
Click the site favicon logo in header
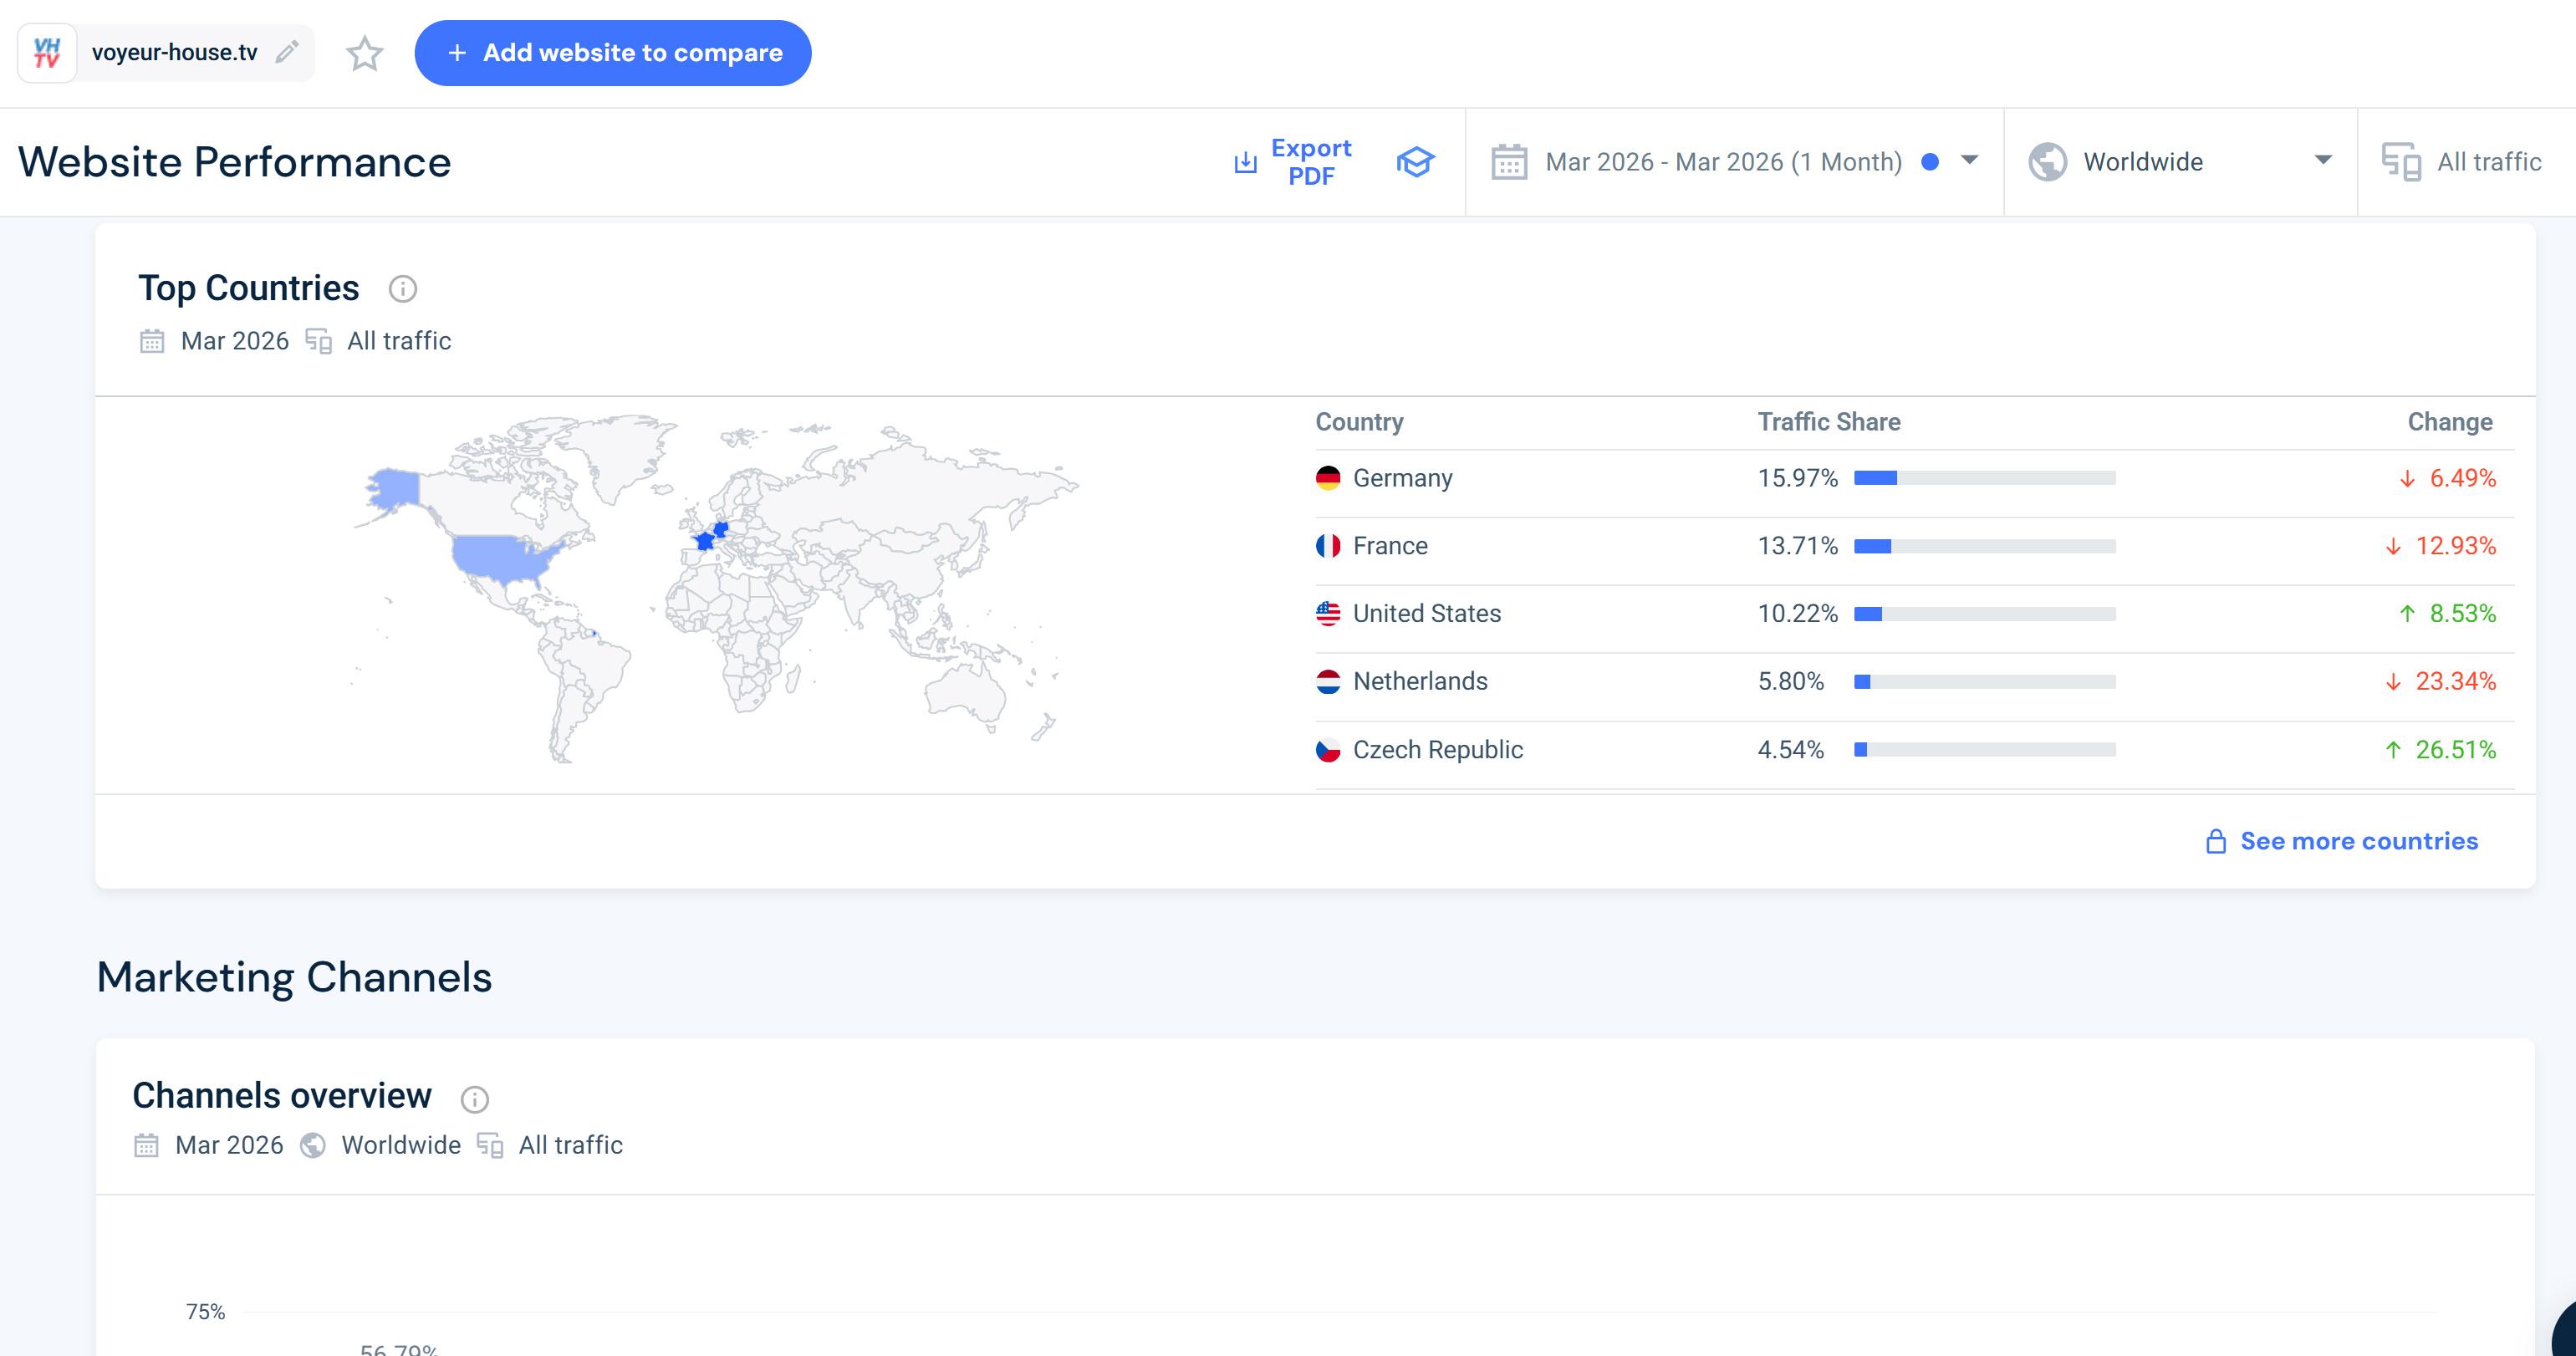click(47, 53)
